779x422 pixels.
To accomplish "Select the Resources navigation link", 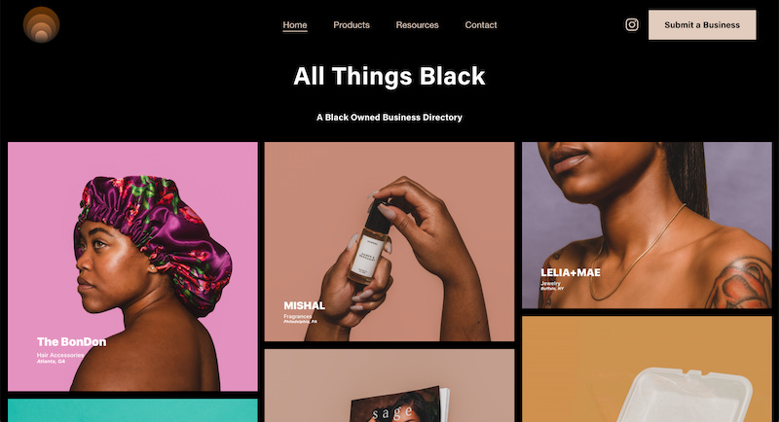I will tap(418, 24).
